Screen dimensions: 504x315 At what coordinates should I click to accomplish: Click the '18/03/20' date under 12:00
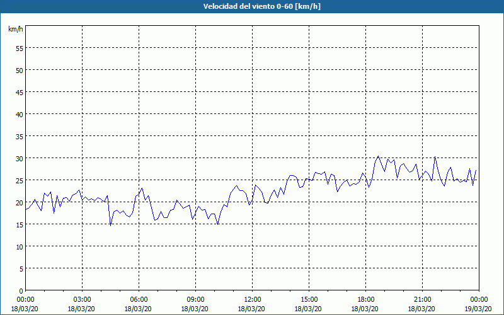[253, 309]
